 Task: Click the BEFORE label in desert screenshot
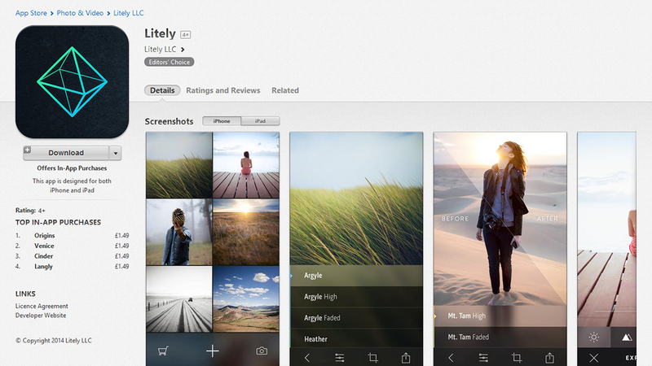click(x=455, y=219)
